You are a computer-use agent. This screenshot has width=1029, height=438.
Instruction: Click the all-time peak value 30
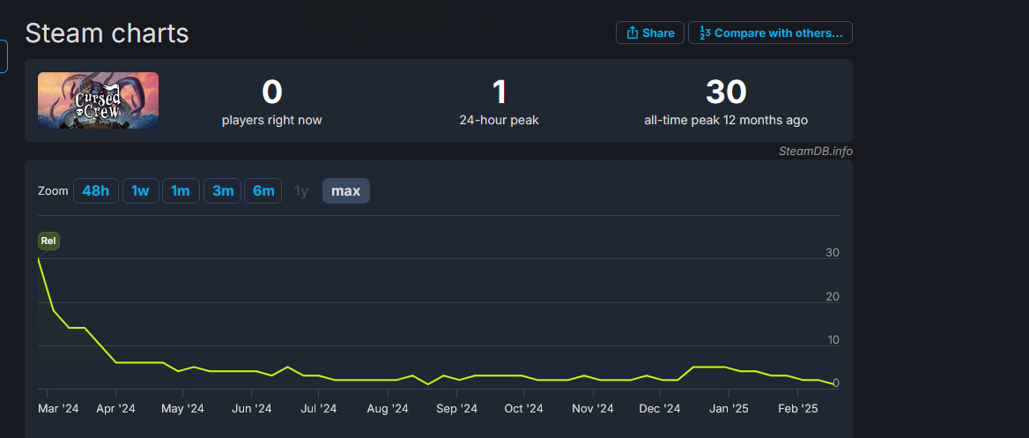(x=726, y=92)
